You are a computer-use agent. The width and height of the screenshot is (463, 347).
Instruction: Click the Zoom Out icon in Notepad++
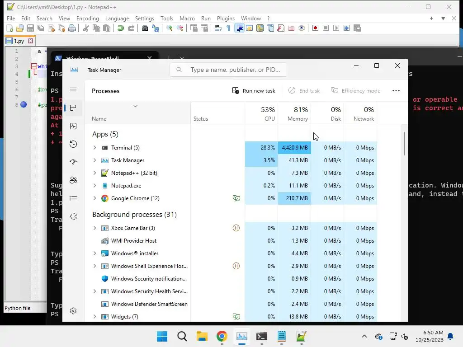[x=180, y=28]
